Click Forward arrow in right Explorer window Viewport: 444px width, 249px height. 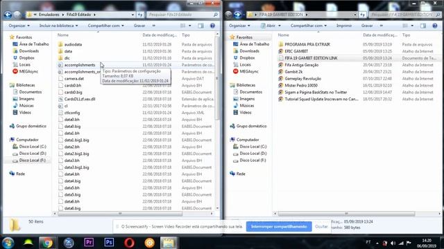click(x=237, y=15)
